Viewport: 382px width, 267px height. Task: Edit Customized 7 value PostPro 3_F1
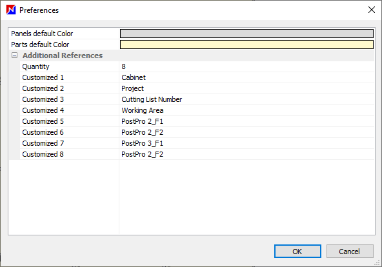pos(246,143)
